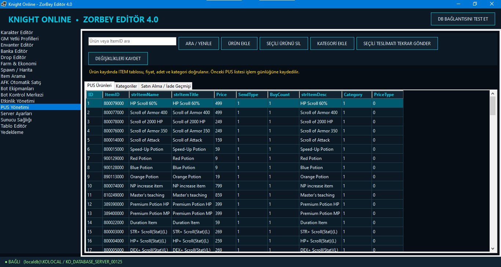Sort by the PriceType column header
The height and width of the screenshot is (267, 501).
coord(388,95)
